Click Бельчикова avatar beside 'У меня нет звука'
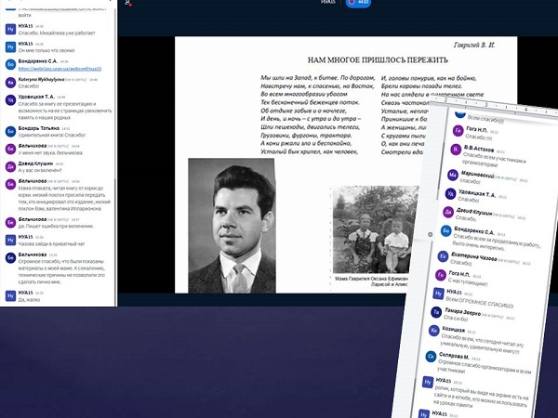Screen dimensions: 558x418 [x=10, y=150]
